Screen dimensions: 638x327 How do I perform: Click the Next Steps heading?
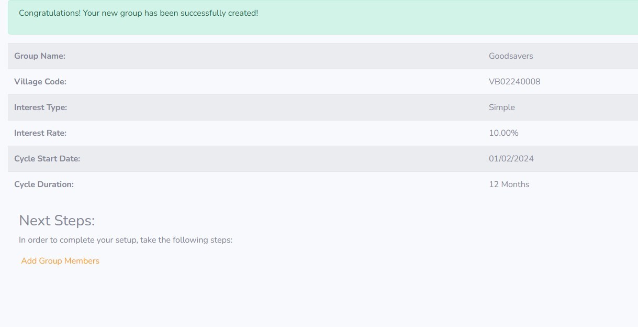click(57, 221)
